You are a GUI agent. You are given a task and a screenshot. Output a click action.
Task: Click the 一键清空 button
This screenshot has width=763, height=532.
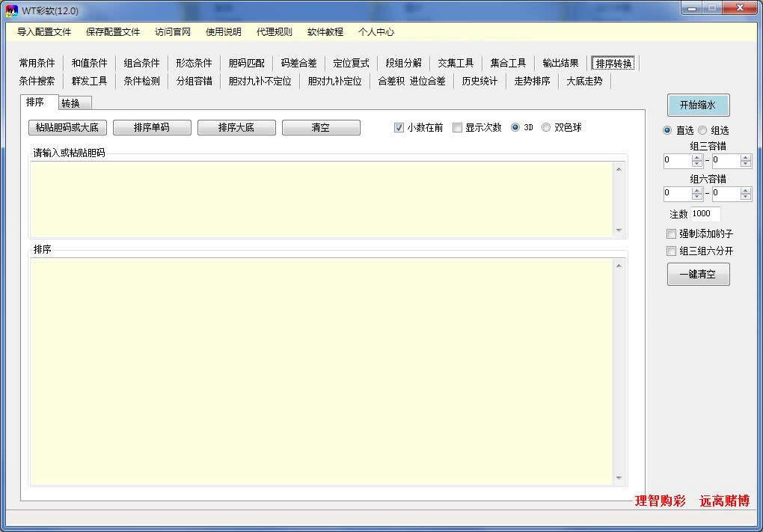coord(697,274)
